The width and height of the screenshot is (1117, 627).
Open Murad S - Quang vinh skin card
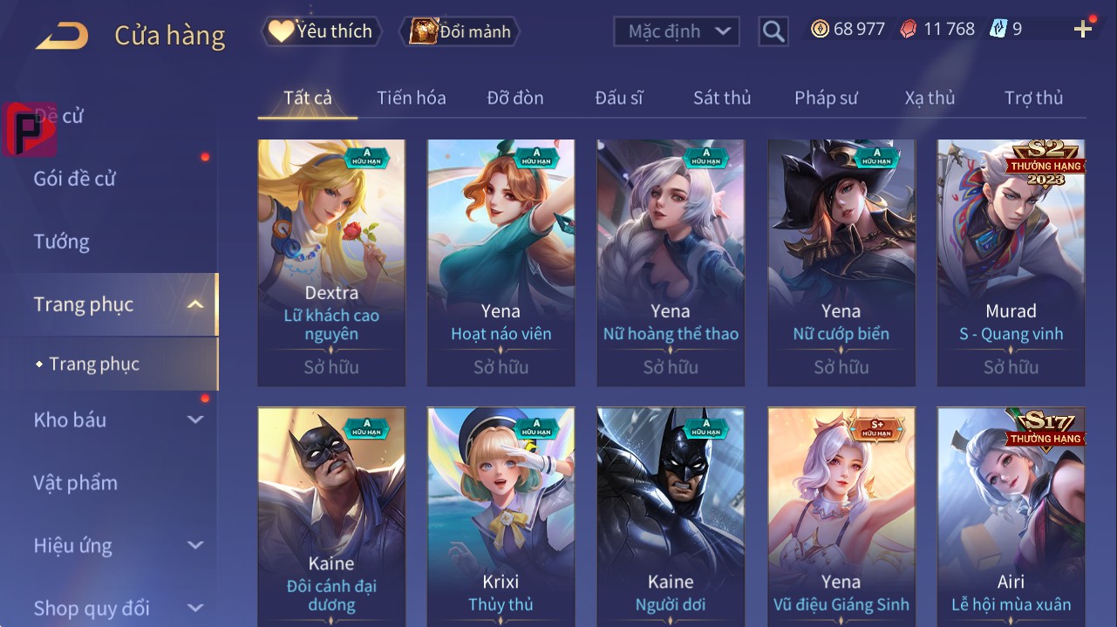coord(1011,262)
